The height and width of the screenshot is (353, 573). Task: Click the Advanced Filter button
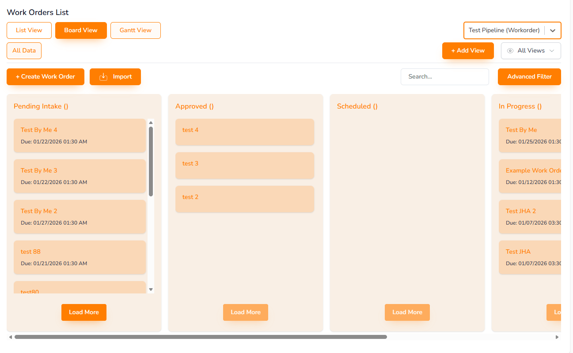(x=529, y=76)
